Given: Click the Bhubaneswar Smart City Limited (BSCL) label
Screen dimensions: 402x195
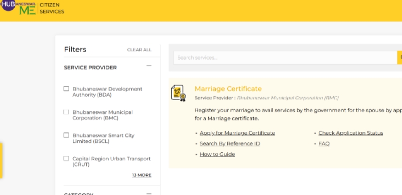Looking at the screenshot, I should [x=103, y=138].
